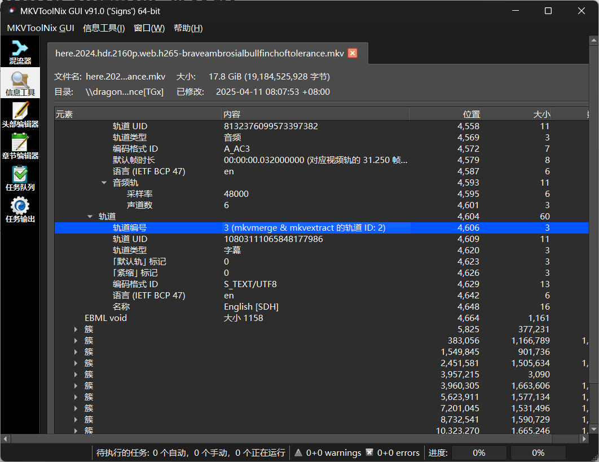Open the 章节编辑器 chapter editor
This screenshot has width=599, height=462.
pos(20,146)
